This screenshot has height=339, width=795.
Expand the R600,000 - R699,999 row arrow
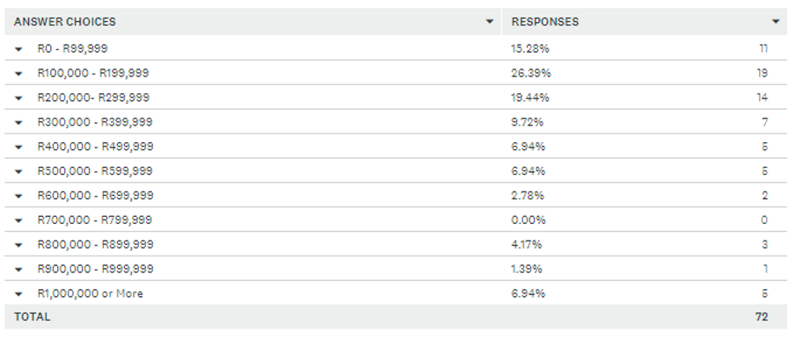click(18, 196)
